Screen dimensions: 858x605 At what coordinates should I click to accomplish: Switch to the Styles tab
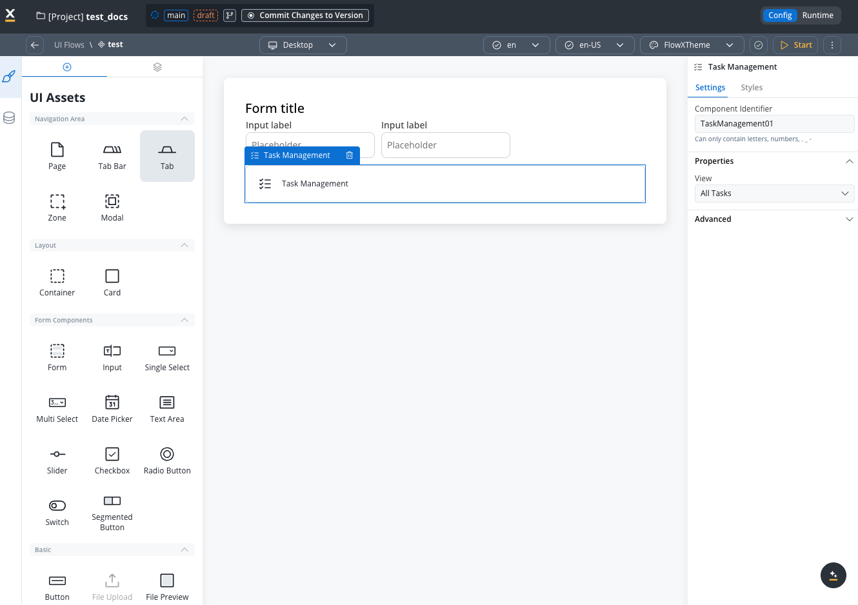[x=752, y=88]
